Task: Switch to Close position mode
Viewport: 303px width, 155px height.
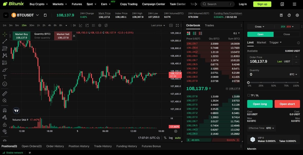Action: (x=287, y=34)
